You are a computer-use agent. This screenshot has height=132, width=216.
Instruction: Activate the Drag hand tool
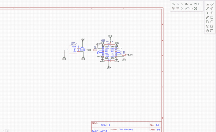[x=207, y=31]
